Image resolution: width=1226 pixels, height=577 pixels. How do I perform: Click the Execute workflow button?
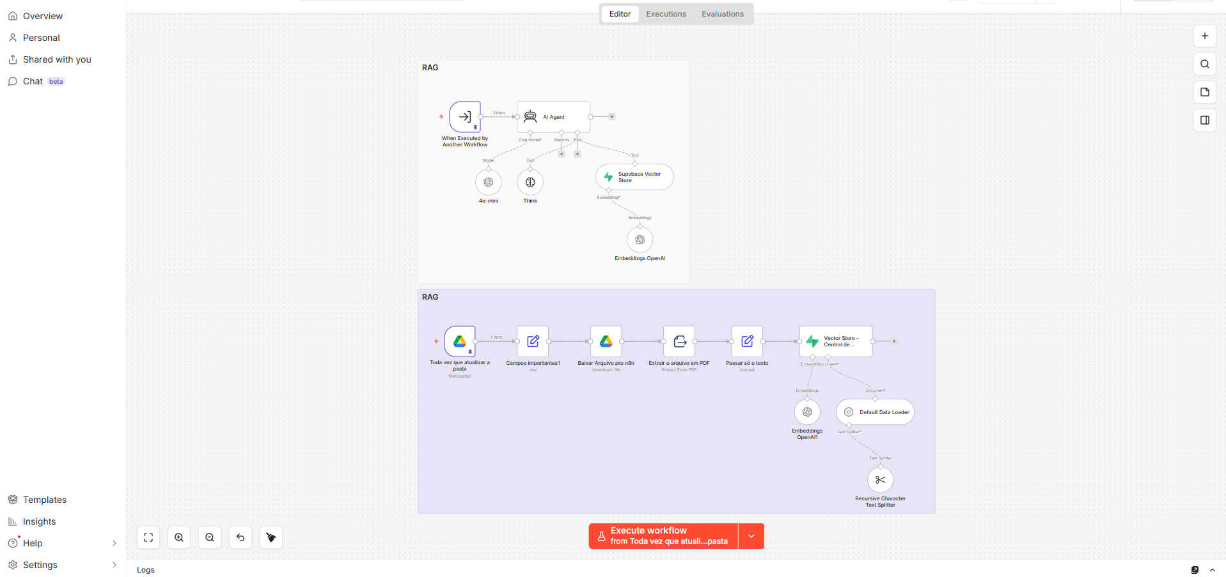tap(663, 536)
